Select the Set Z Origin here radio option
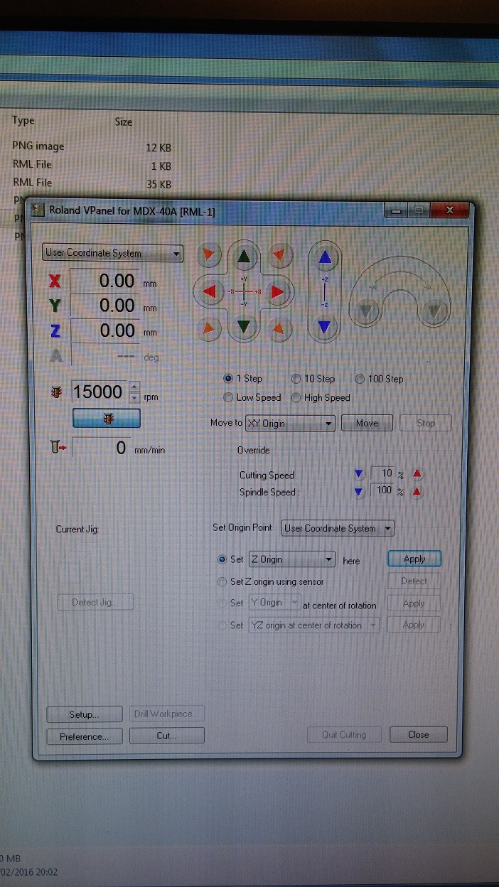 pos(222,559)
